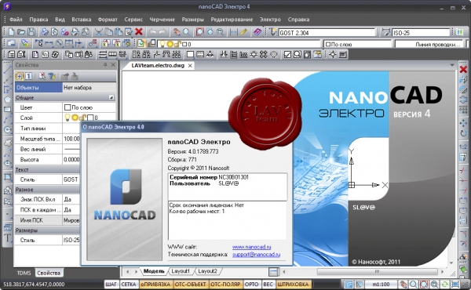Collapse the Общие properties section
Image resolution: width=471 pixels, height=290 pixels.
pos(111,97)
